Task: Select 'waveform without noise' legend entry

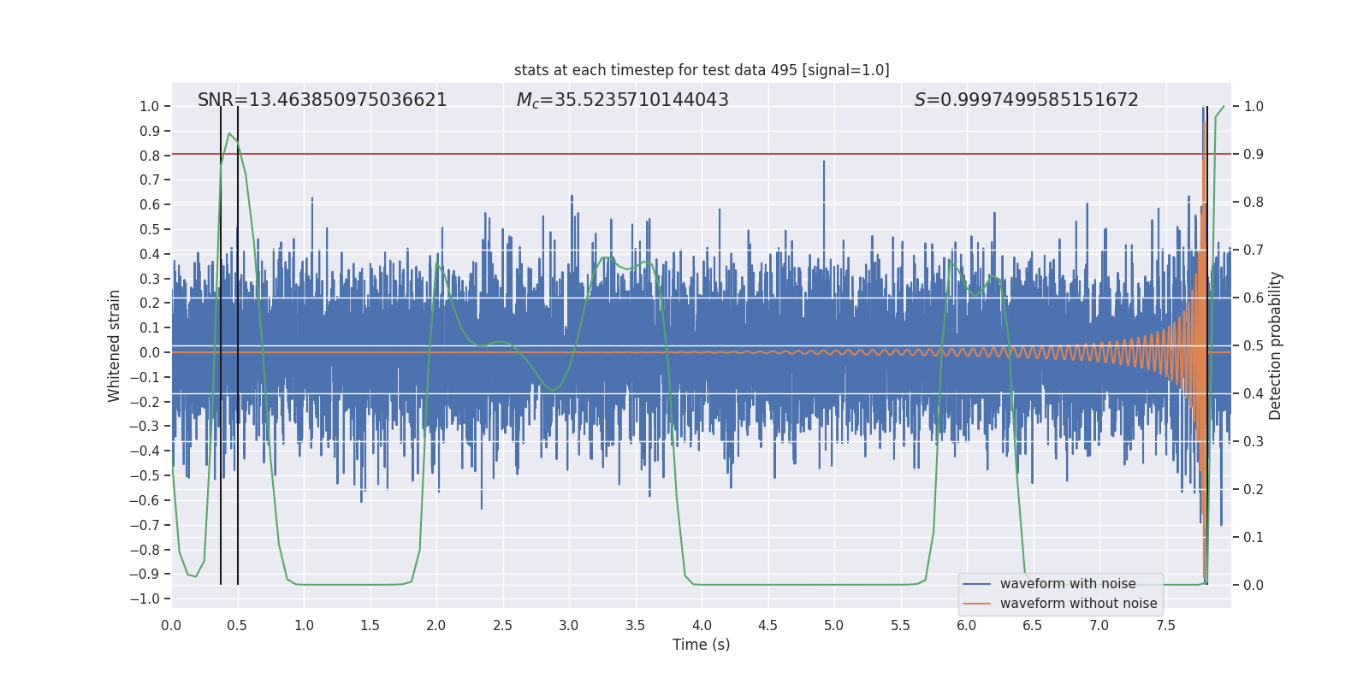Action: [x=1078, y=604]
